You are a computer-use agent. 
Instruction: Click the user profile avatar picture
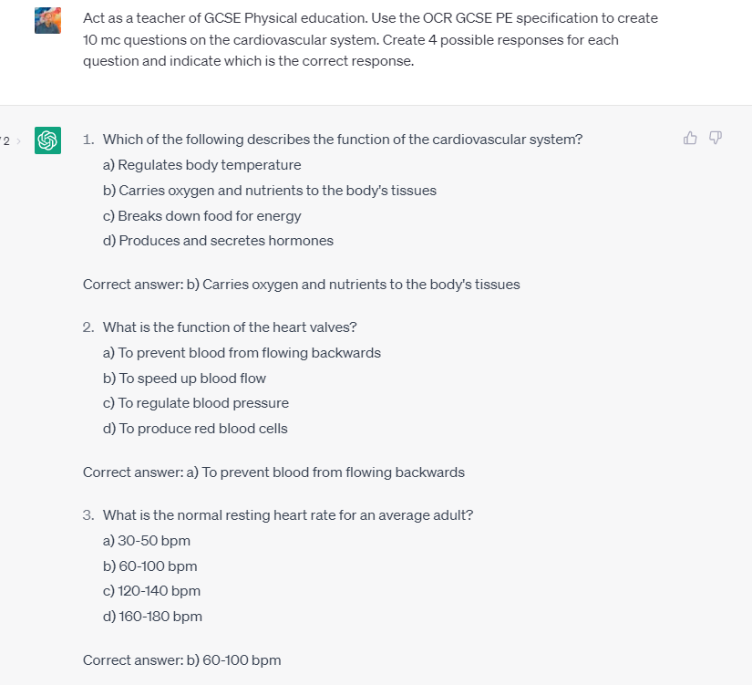click(x=48, y=21)
